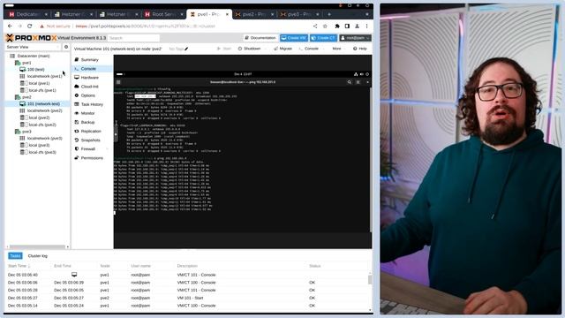Open the Console split-button arrow

click(x=323, y=49)
